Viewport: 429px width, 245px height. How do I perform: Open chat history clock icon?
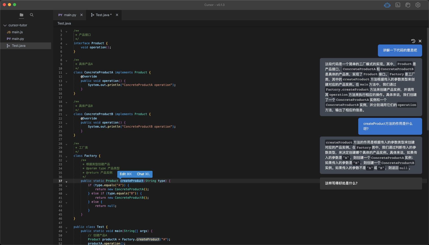coord(413,41)
